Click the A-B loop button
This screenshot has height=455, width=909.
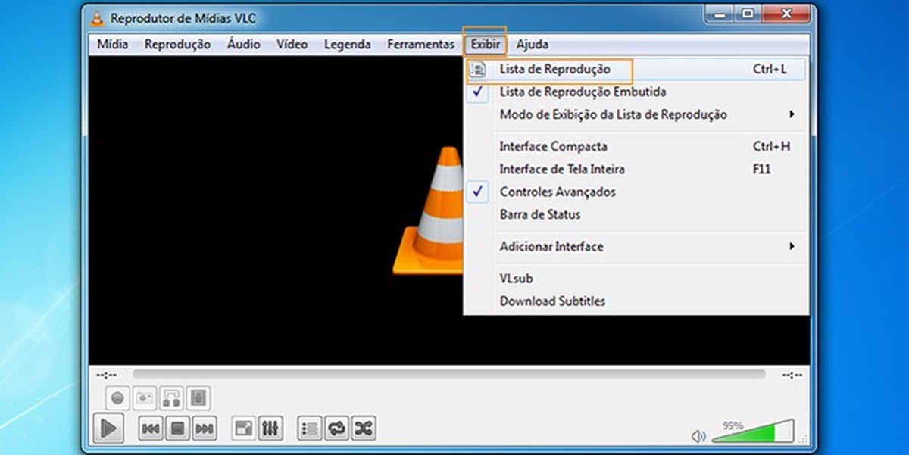point(172,397)
